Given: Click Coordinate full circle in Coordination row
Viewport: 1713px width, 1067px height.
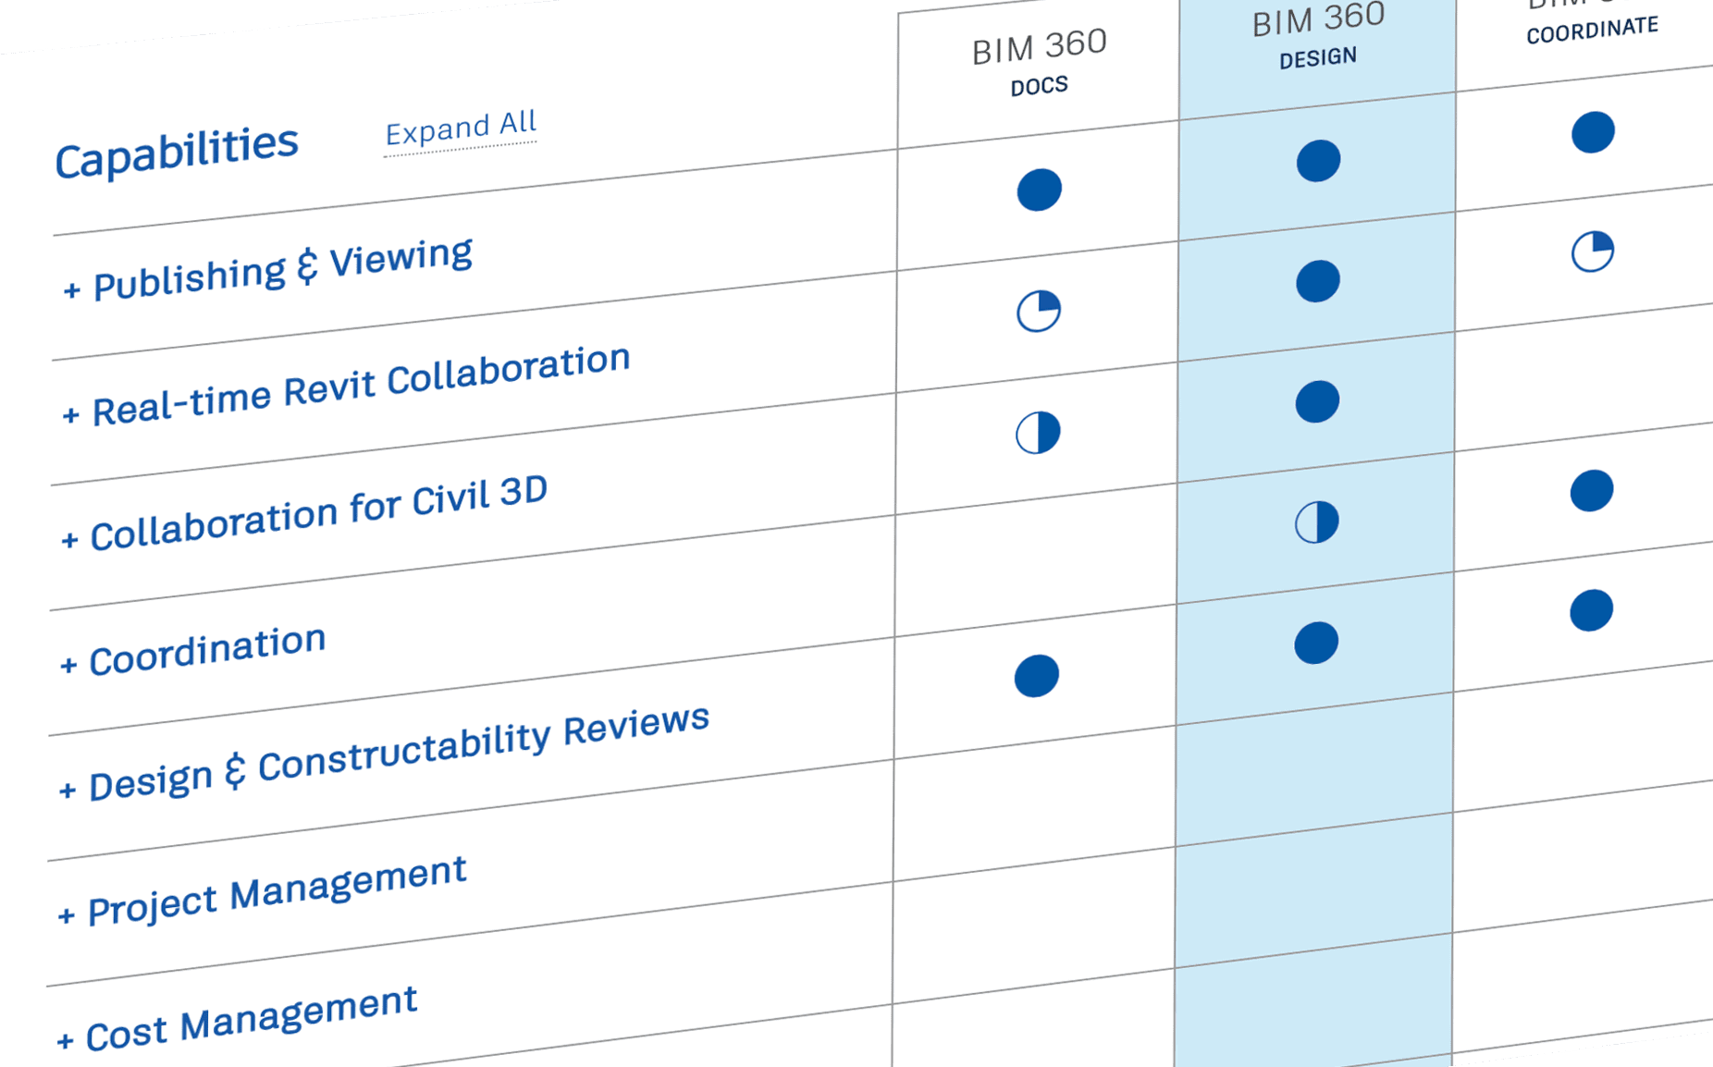Looking at the screenshot, I should tap(1591, 490).
